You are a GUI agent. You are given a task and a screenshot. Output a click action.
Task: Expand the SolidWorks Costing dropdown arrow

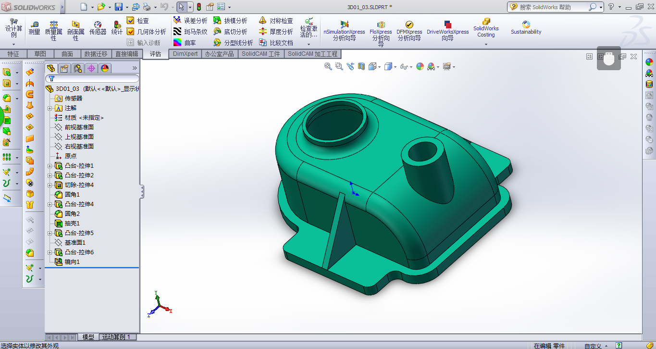tap(486, 45)
